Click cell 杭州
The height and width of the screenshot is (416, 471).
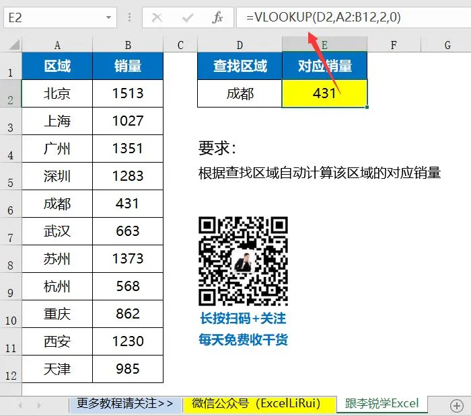pos(57,286)
